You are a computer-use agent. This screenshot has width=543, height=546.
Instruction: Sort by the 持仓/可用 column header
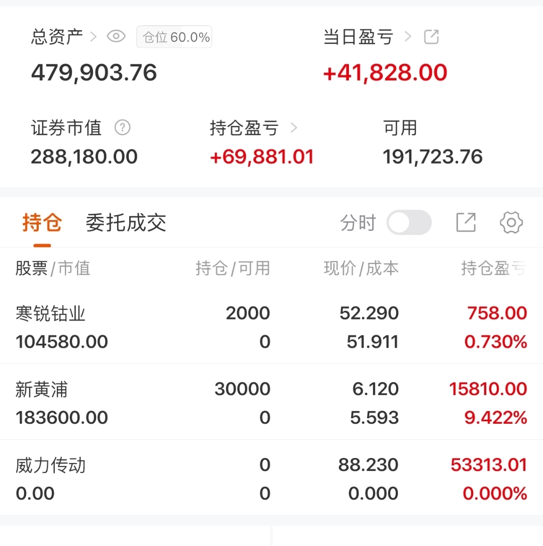(232, 268)
